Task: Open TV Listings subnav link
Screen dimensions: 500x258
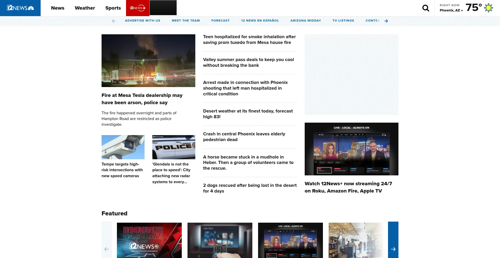Action: 343,21
